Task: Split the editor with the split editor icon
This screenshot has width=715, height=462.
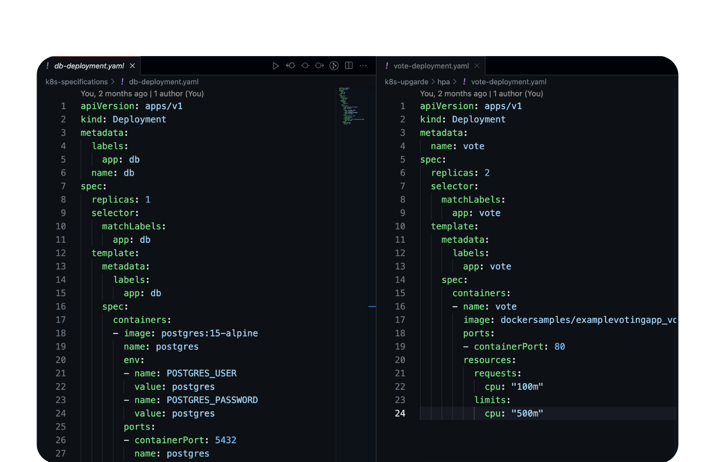Action: click(x=349, y=65)
